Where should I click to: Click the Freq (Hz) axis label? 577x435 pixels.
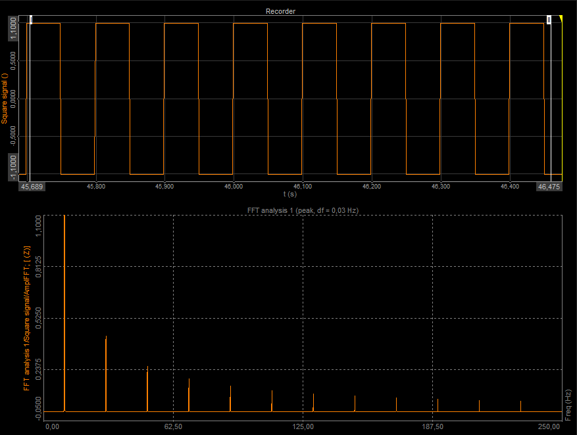point(568,405)
